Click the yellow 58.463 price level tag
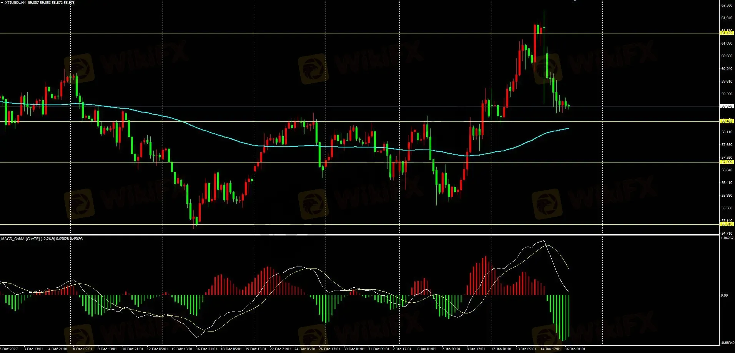Viewport: 735px width, 353px height. pos(727,121)
